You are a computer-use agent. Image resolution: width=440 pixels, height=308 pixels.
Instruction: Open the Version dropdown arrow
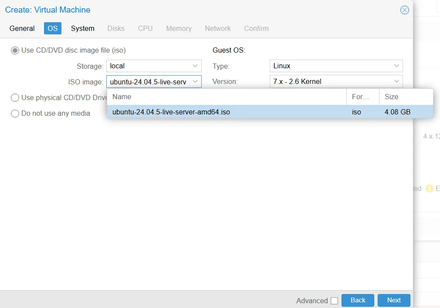click(396, 81)
